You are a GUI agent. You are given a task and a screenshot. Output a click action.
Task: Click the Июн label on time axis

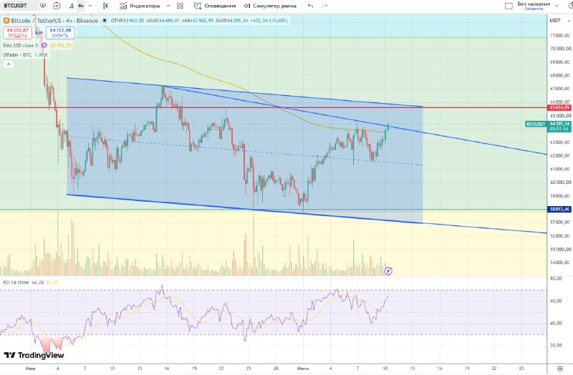[30, 369]
